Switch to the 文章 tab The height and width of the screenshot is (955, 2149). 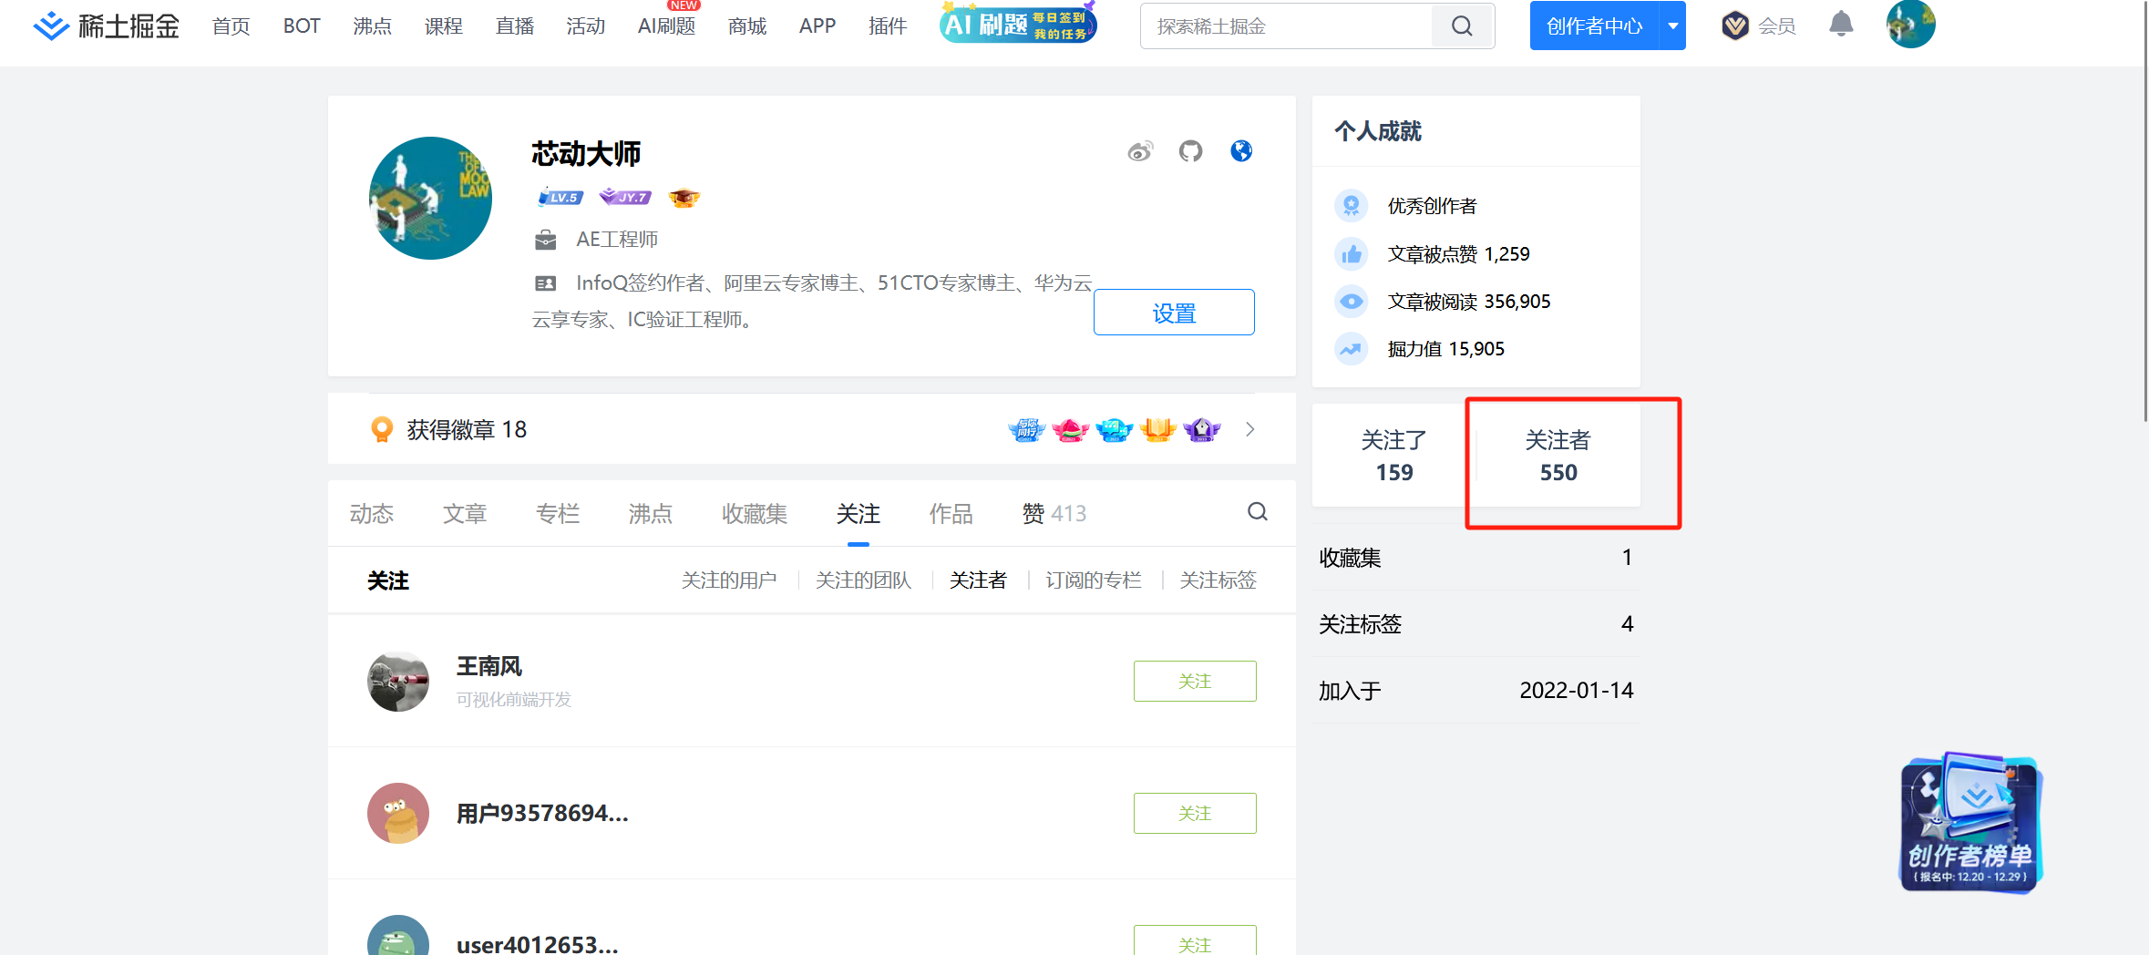(465, 513)
